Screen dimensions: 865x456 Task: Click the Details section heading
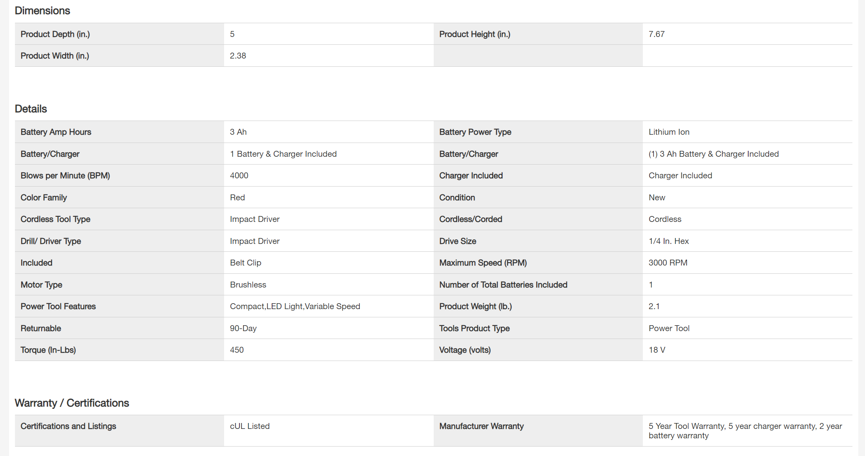pyautogui.click(x=31, y=109)
